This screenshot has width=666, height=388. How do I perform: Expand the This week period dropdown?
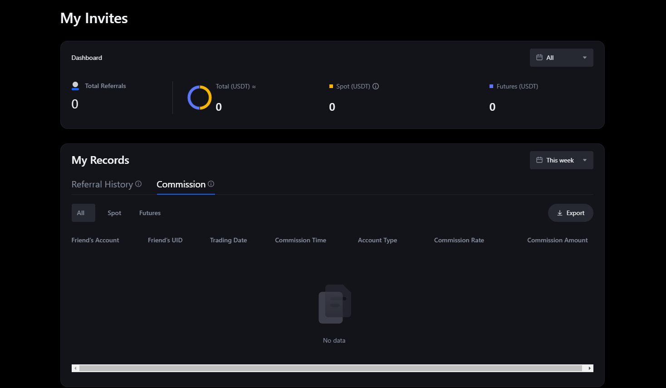tap(562, 160)
